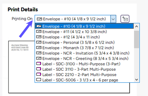Click the return address on envelope preview

click(20, 47)
